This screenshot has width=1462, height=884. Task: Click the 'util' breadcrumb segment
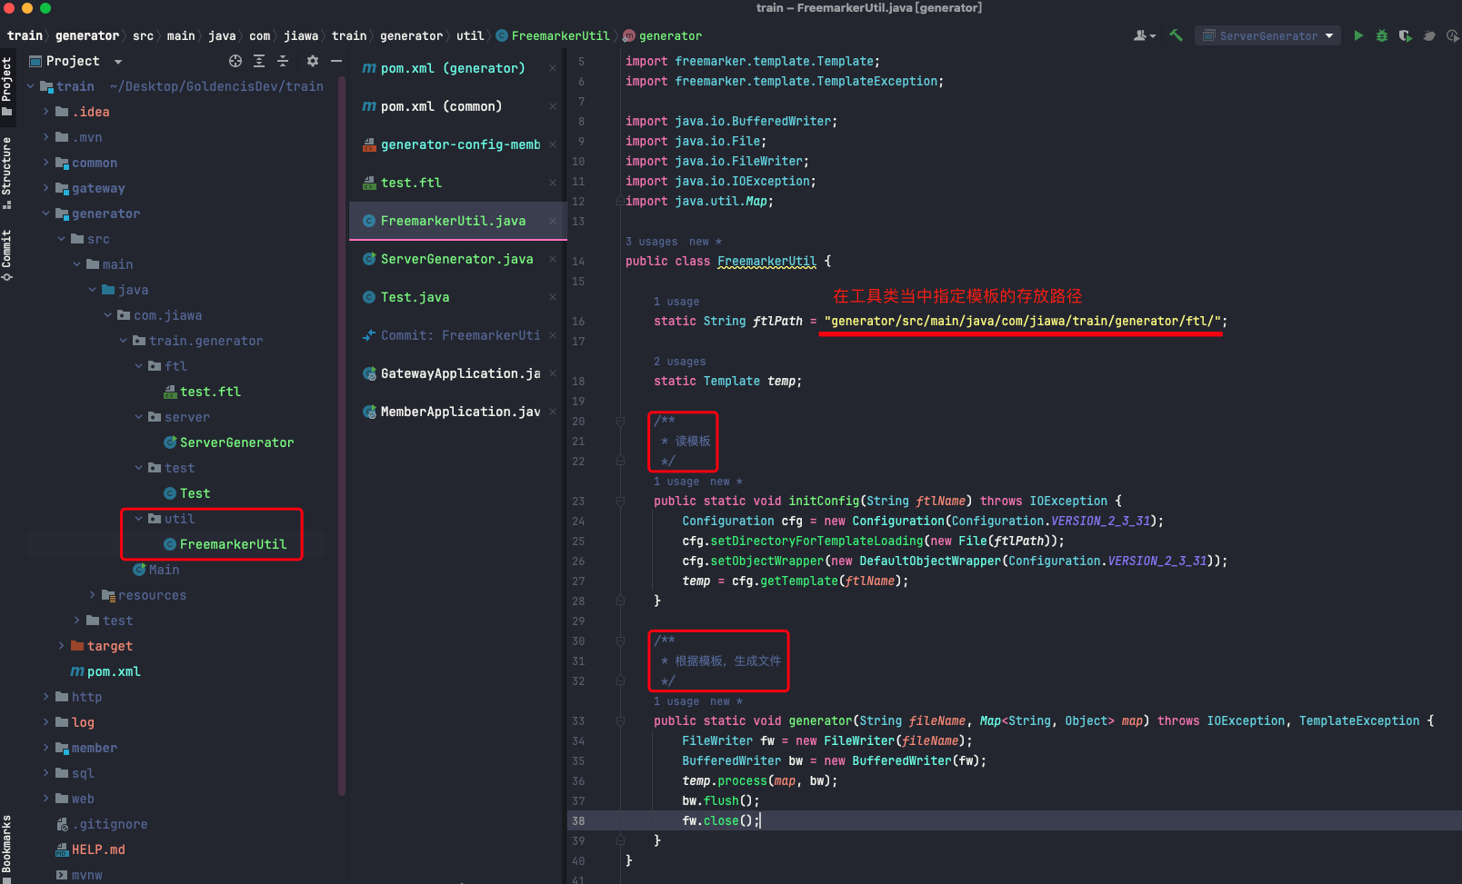tap(470, 35)
